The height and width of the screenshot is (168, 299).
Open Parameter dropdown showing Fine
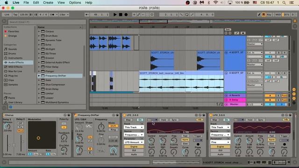click(220, 142)
